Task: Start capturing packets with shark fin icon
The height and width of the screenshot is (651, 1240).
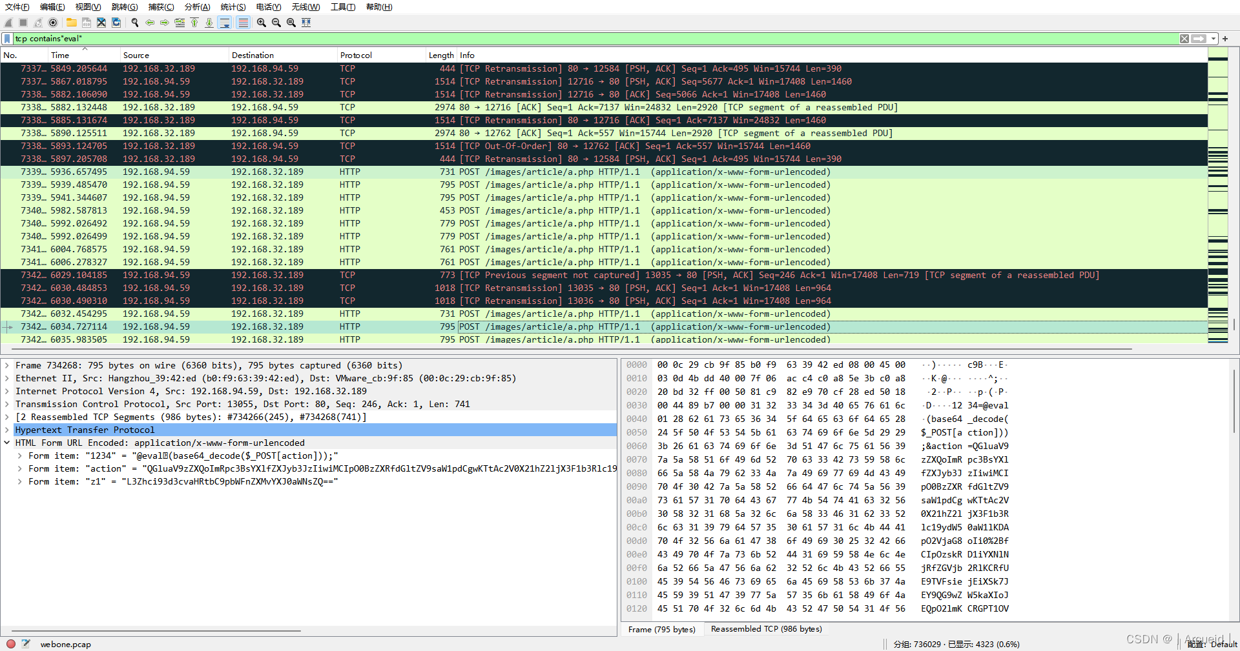Action: tap(9, 23)
